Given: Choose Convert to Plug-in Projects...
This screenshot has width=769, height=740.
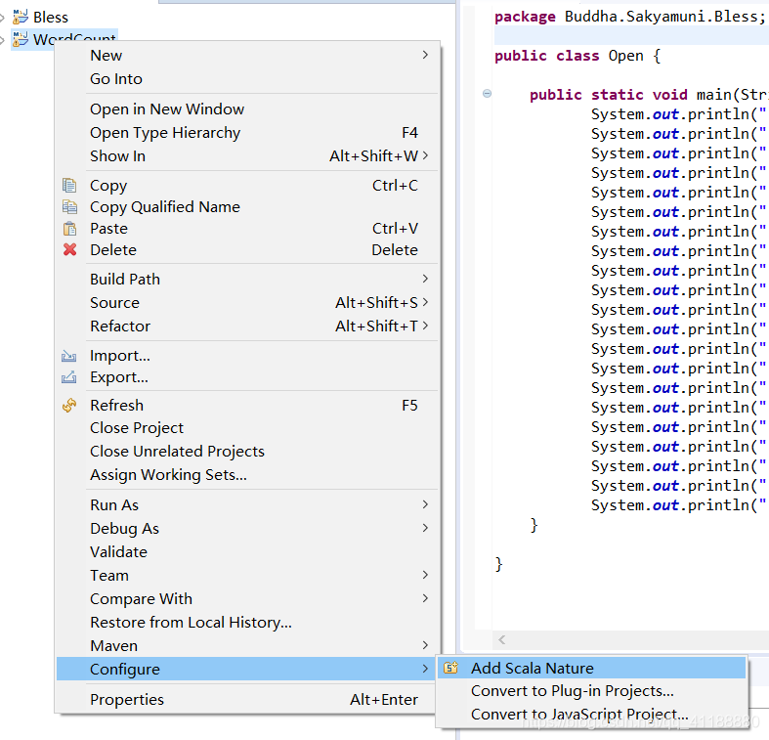Looking at the screenshot, I should 592,691.
